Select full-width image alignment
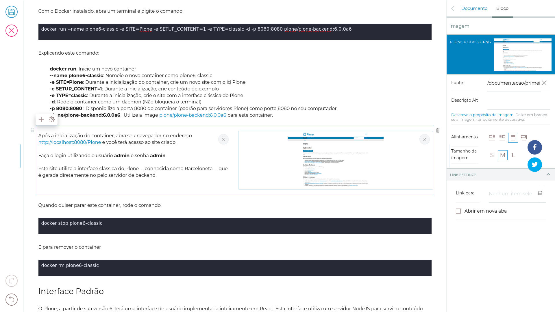This screenshot has height=312, width=555. 524,138
